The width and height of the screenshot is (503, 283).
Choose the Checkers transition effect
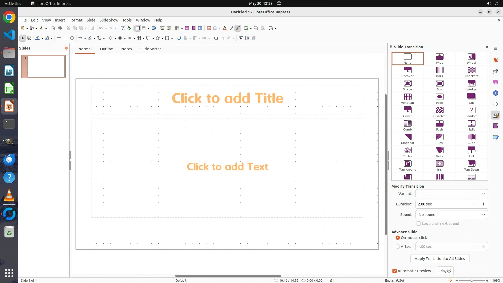[x=471, y=72]
